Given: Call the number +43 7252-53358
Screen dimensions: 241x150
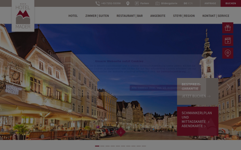Looking at the screenshot, I should pyautogui.click(x=111, y=3).
